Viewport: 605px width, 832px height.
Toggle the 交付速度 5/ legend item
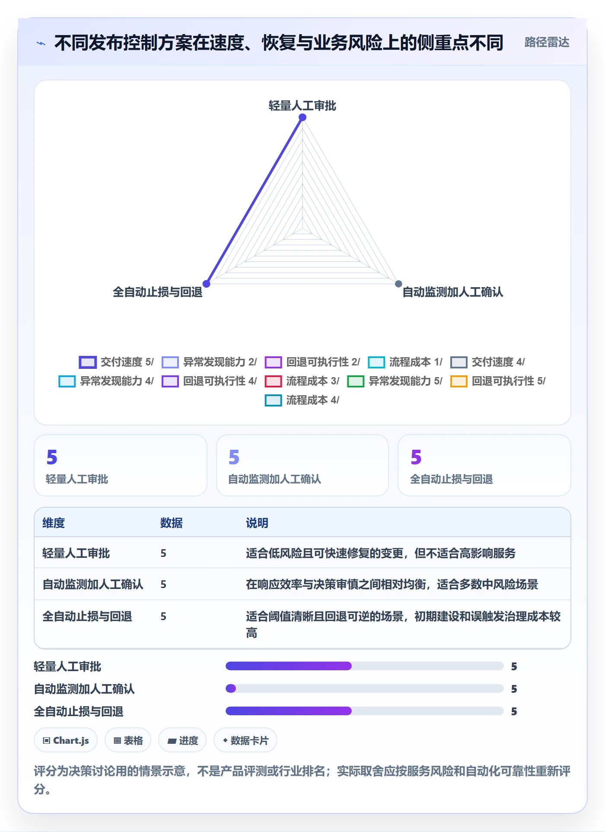click(116, 362)
